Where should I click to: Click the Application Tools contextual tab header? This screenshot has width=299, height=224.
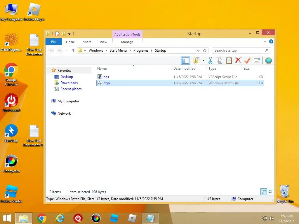[127, 34]
